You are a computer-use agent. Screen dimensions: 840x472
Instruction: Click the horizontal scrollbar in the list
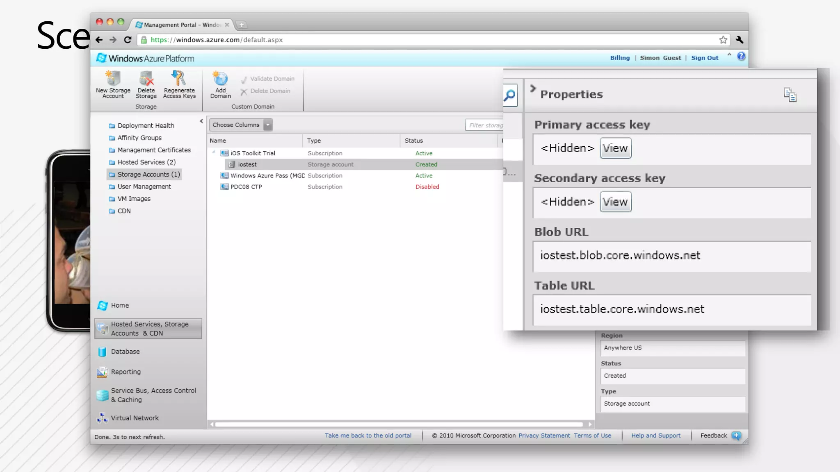399,424
